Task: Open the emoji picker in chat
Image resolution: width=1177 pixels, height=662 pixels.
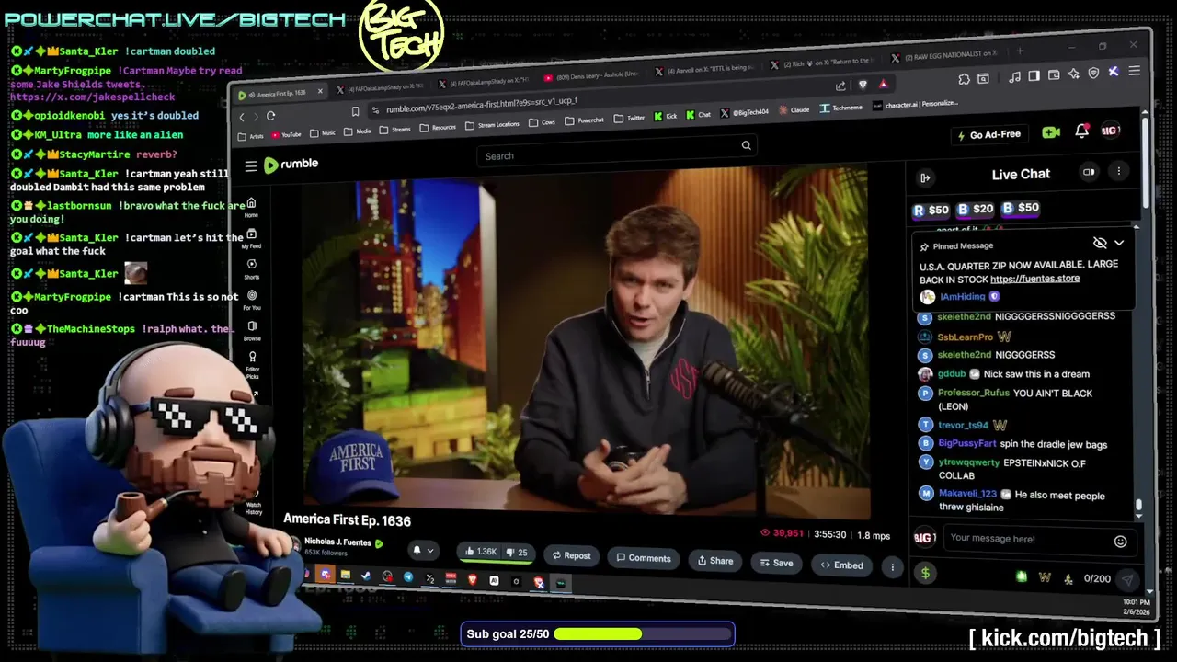Action: (1120, 542)
